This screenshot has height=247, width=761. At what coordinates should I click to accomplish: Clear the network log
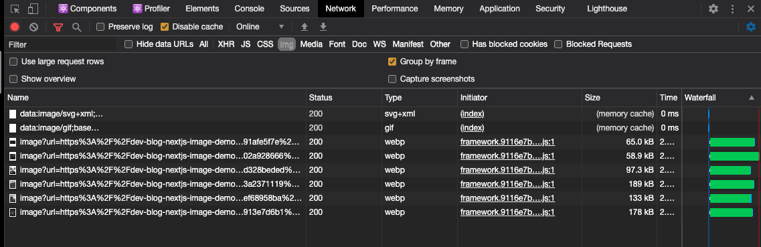coord(33,27)
